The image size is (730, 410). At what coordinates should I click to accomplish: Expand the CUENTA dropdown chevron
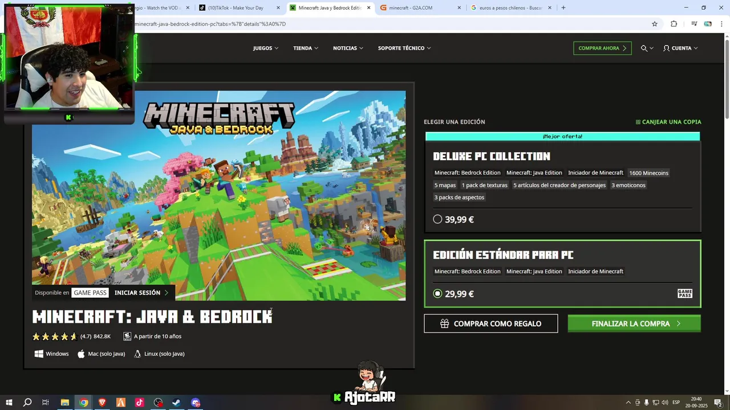click(696, 48)
